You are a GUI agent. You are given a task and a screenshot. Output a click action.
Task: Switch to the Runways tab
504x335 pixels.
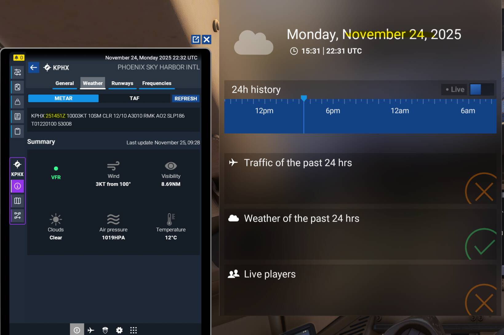pyautogui.click(x=122, y=83)
